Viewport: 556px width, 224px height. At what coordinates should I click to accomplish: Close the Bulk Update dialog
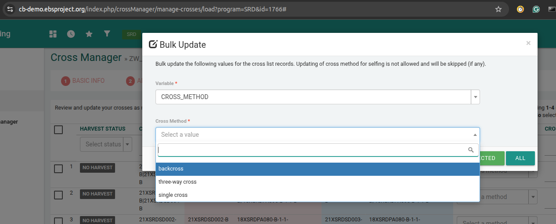coord(528,43)
